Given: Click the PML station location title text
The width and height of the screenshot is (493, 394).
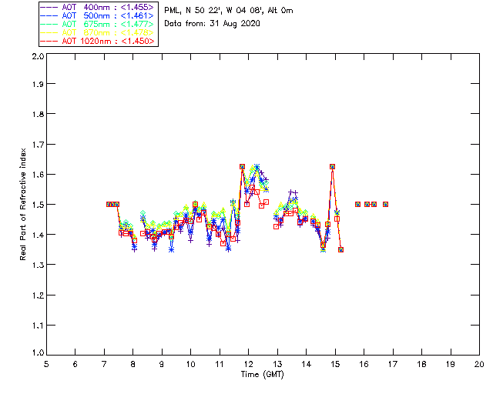Looking at the screenshot, I should pos(229,11).
